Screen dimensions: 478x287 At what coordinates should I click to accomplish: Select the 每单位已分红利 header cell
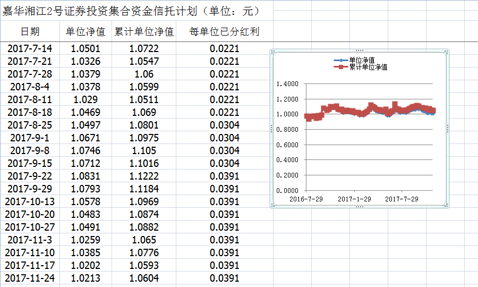tap(224, 31)
